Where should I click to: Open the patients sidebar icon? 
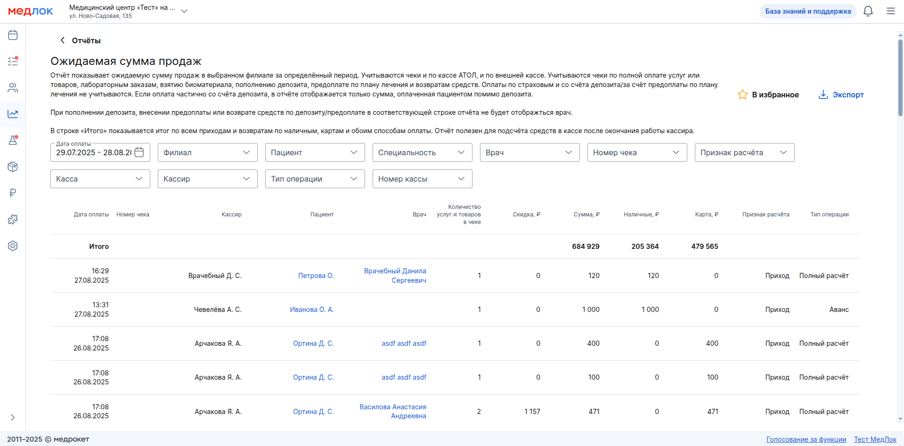click(x=13, y=88)
